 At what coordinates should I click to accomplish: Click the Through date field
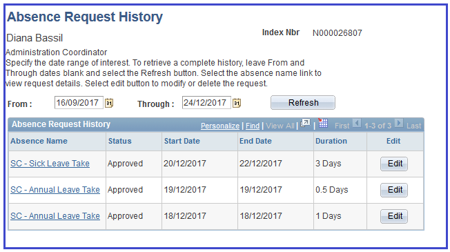tap(206, 102)
